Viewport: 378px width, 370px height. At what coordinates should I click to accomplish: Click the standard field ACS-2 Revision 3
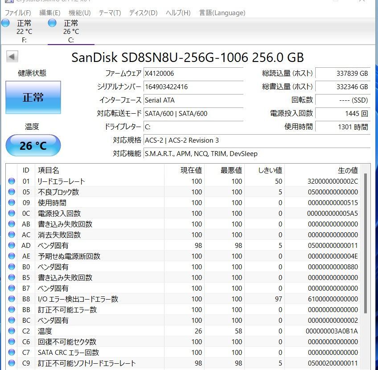coord(257,140)
